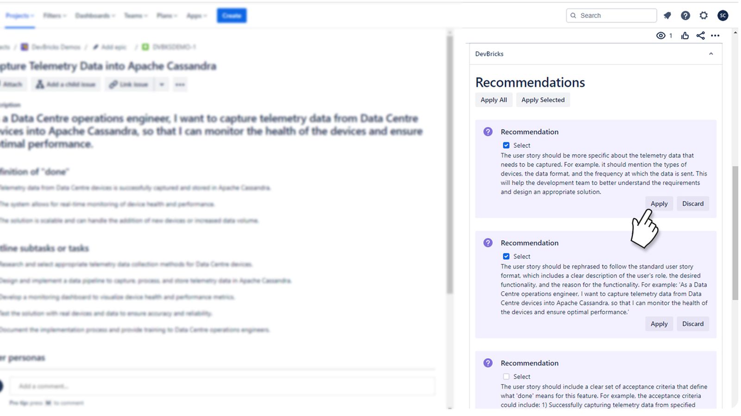Open the Apps menu
741x416 pixels.
click(x=197, y=15)
